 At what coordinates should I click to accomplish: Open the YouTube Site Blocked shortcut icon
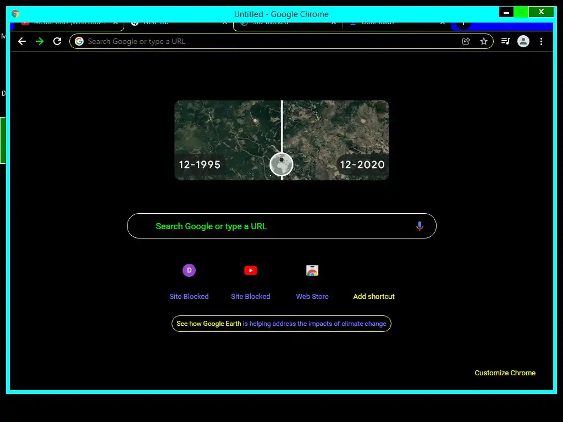click(x=251, y=270)
